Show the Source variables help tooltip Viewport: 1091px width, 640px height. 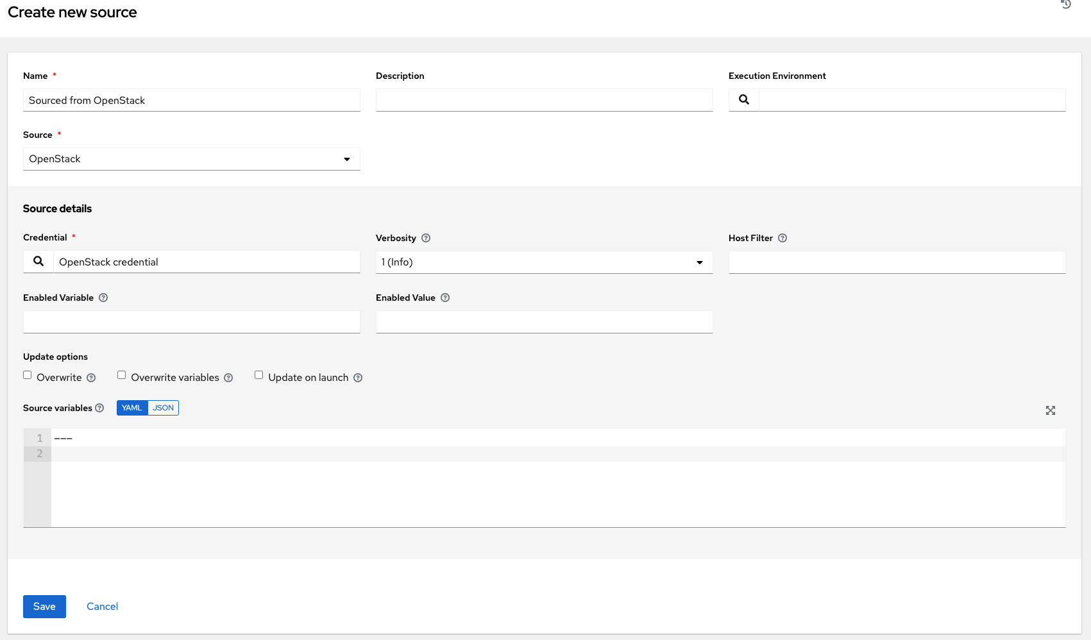[x=100, y=408]
